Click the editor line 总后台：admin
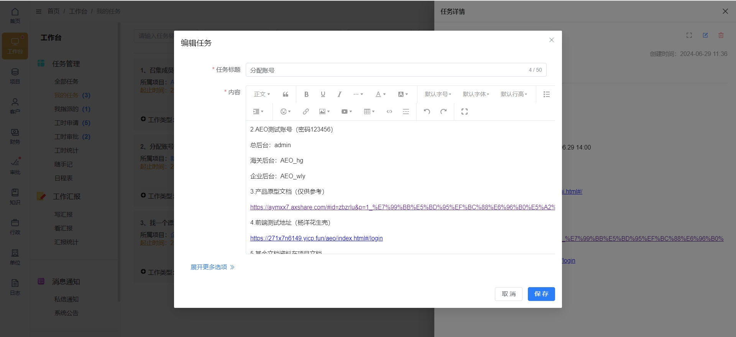 (x=270, y=145)
